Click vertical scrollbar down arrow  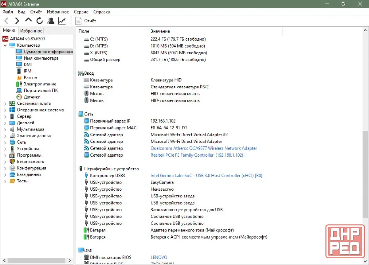tap(365, 261)
